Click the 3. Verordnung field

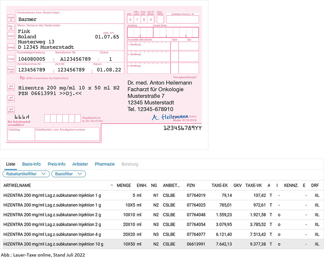pos(149,68)
